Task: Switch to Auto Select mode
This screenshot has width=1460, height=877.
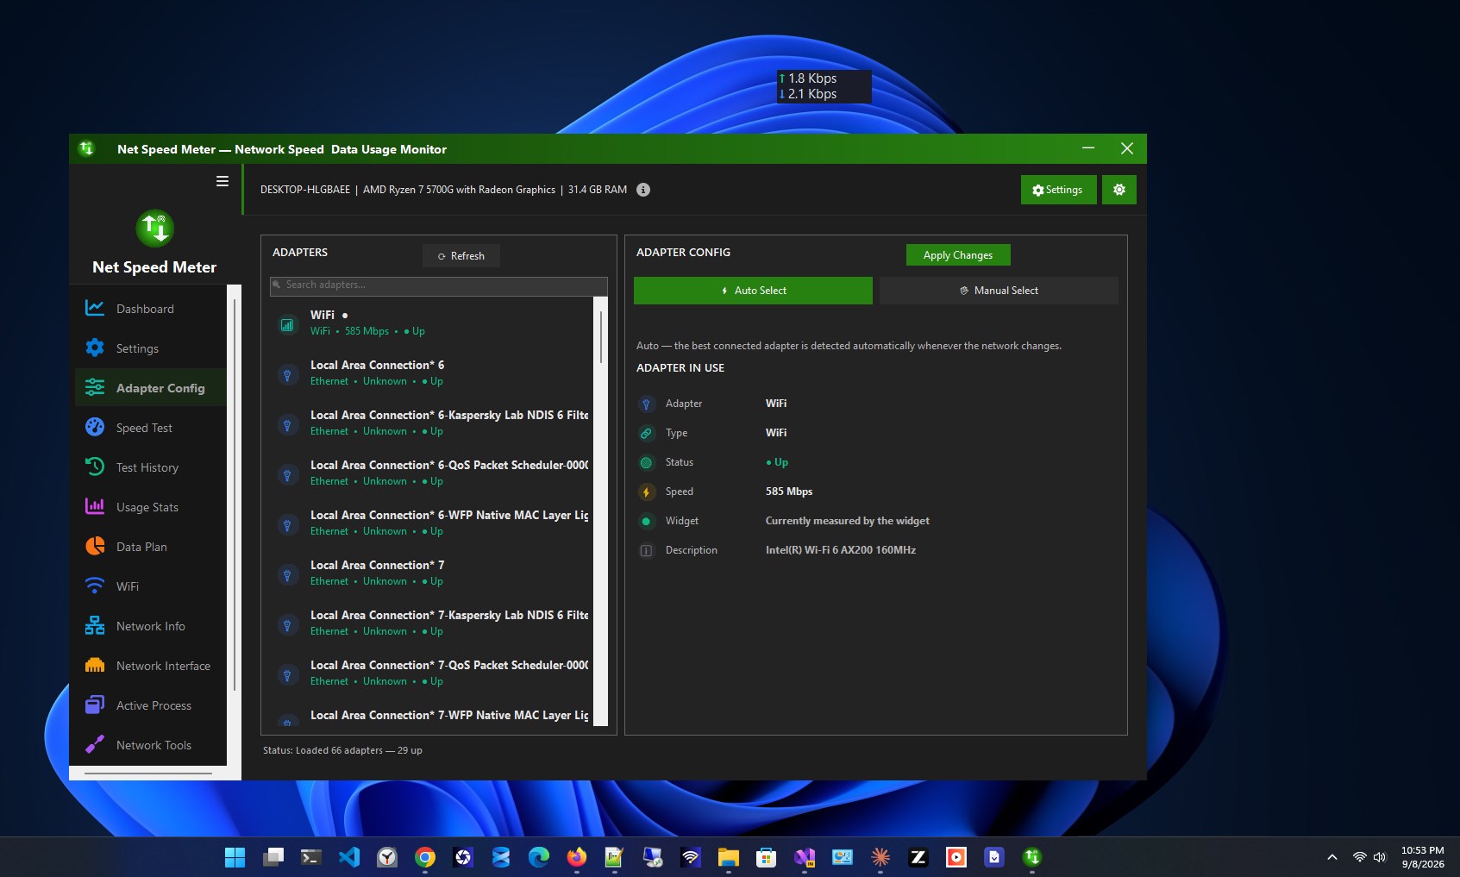Action: 753,291
